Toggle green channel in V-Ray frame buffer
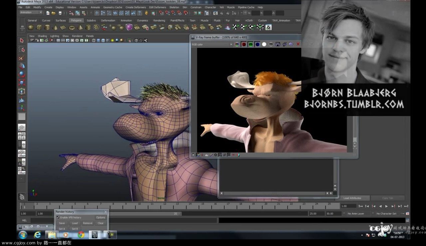The image size is (426, 246). click(x=251, y=44)
